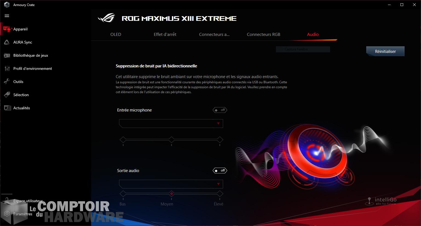421x226 pixels.
Task: Open the hamburger menu icon
Action: [x=7, y=16]
